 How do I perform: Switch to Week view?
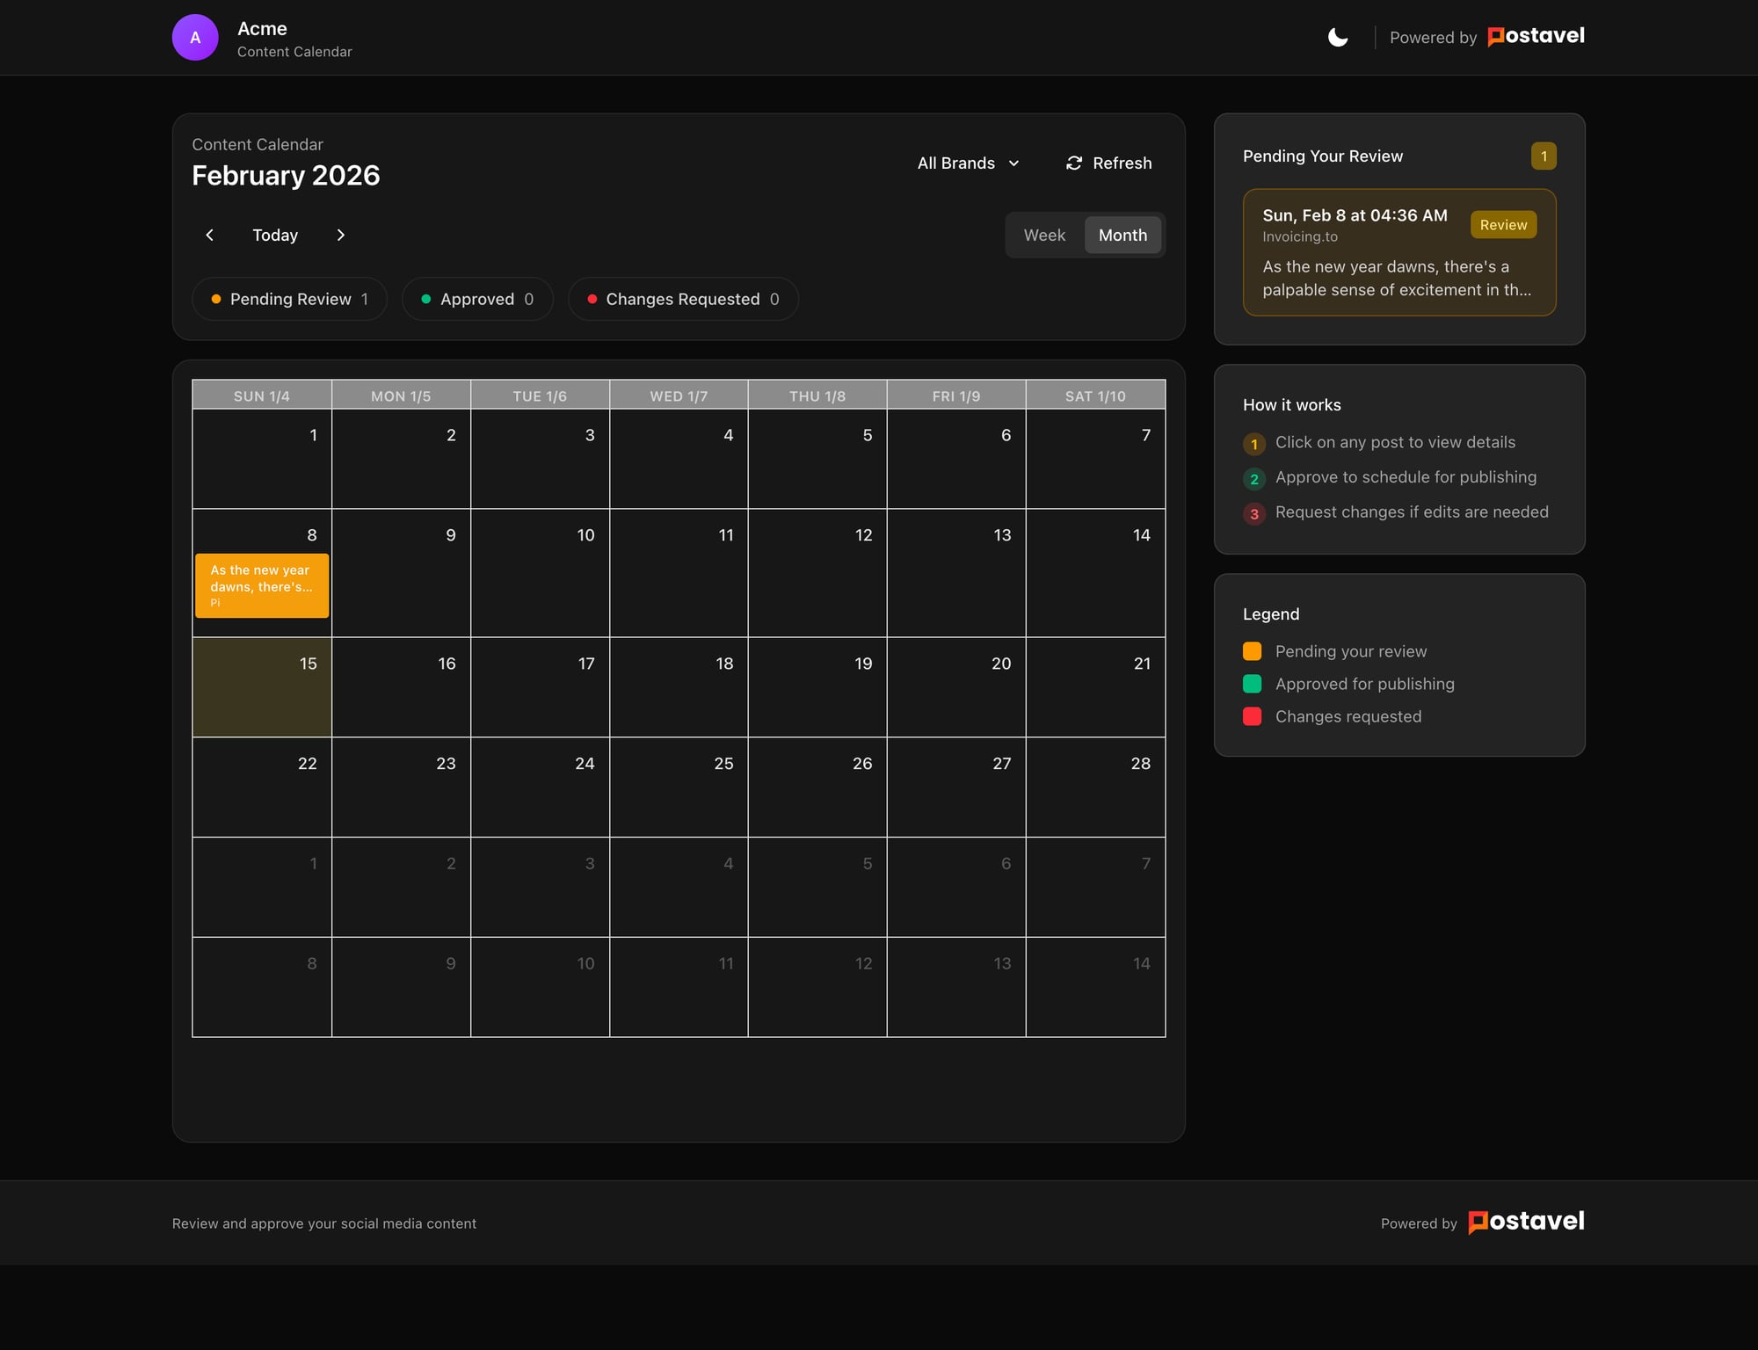(1044, 235)
